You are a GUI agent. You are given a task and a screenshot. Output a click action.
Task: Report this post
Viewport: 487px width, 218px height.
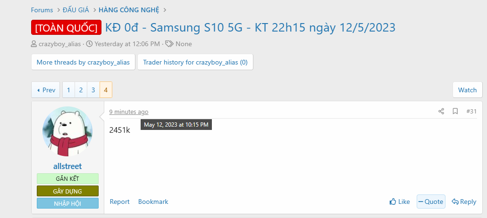(119, 202)
